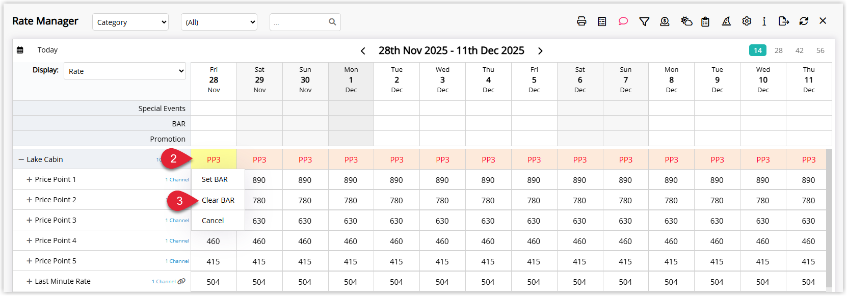Viewport: 847px width, 296px height.
Task: Export using the document arrow icon
Action: pos(784,21)
